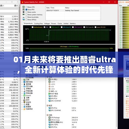Uncheck the Stress FPU checkbox

[26, 9]
